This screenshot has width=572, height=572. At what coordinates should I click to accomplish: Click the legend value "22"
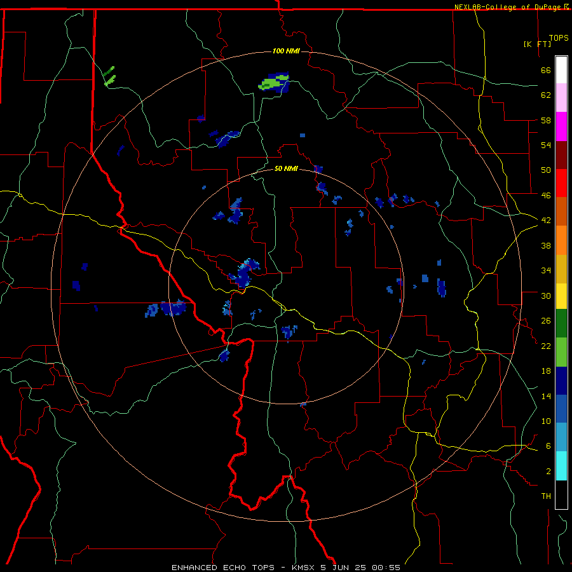tap(546, 346)
